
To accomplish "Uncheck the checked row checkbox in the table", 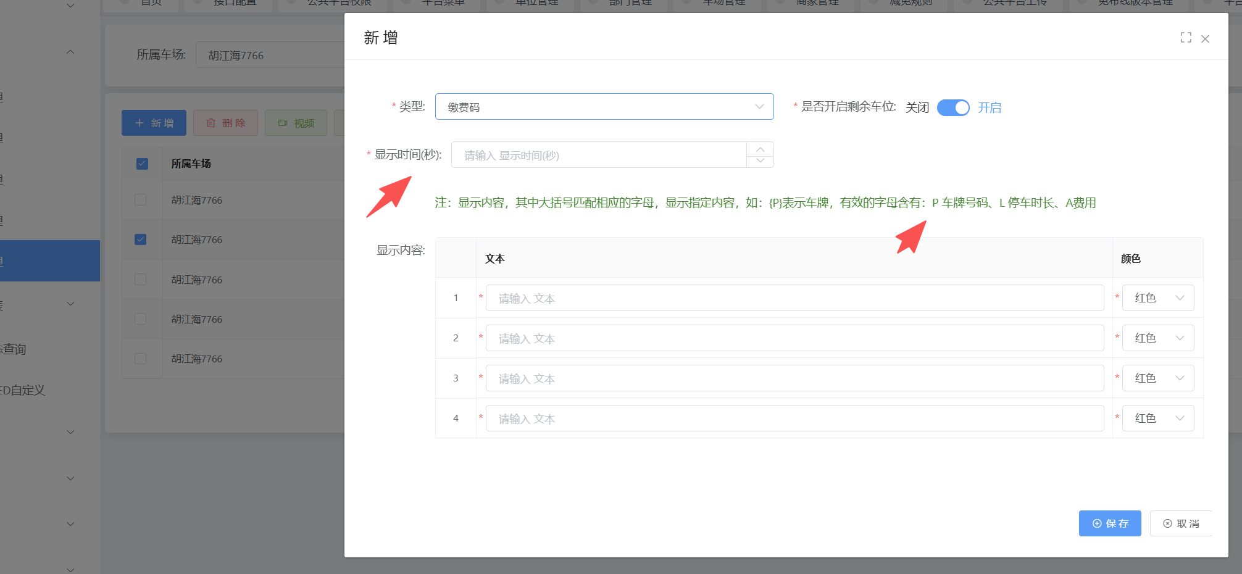I will coord(141,239).
